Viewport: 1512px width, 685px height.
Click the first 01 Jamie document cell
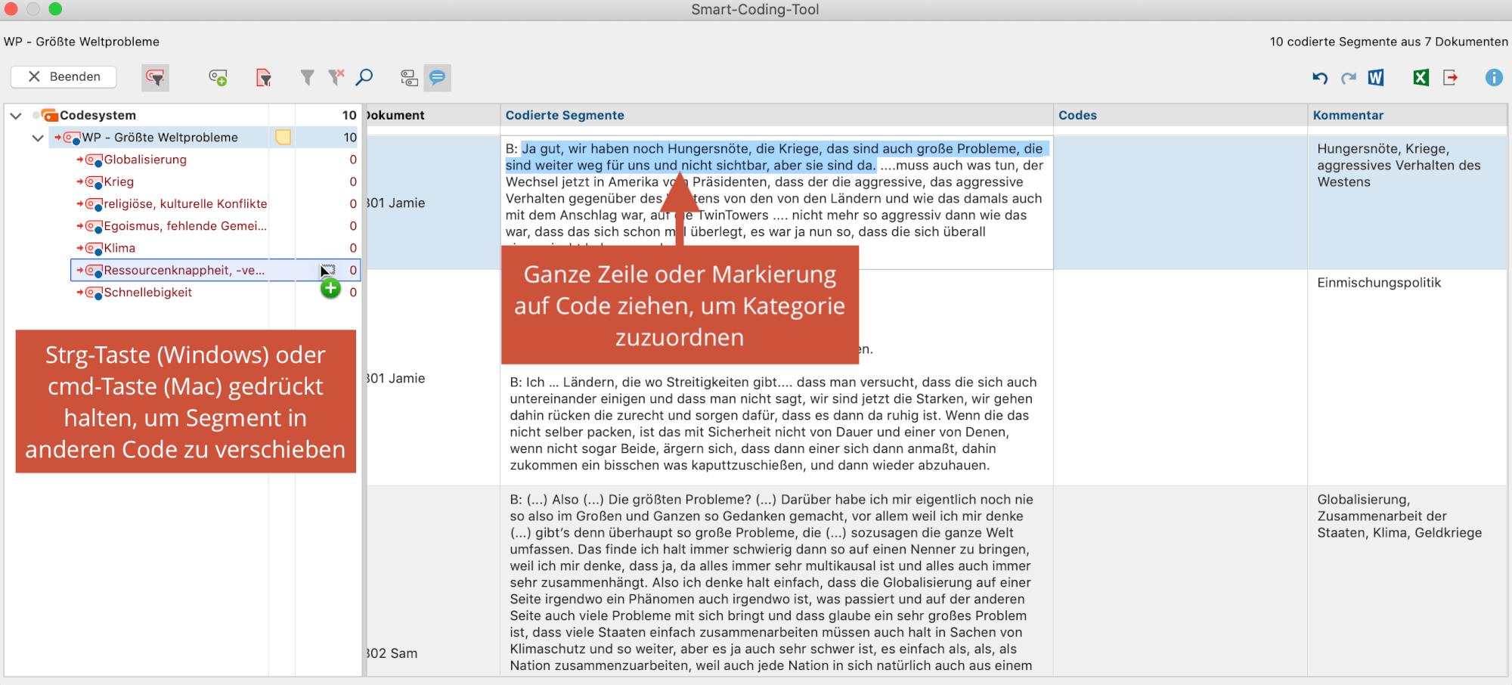pos(432,203)
